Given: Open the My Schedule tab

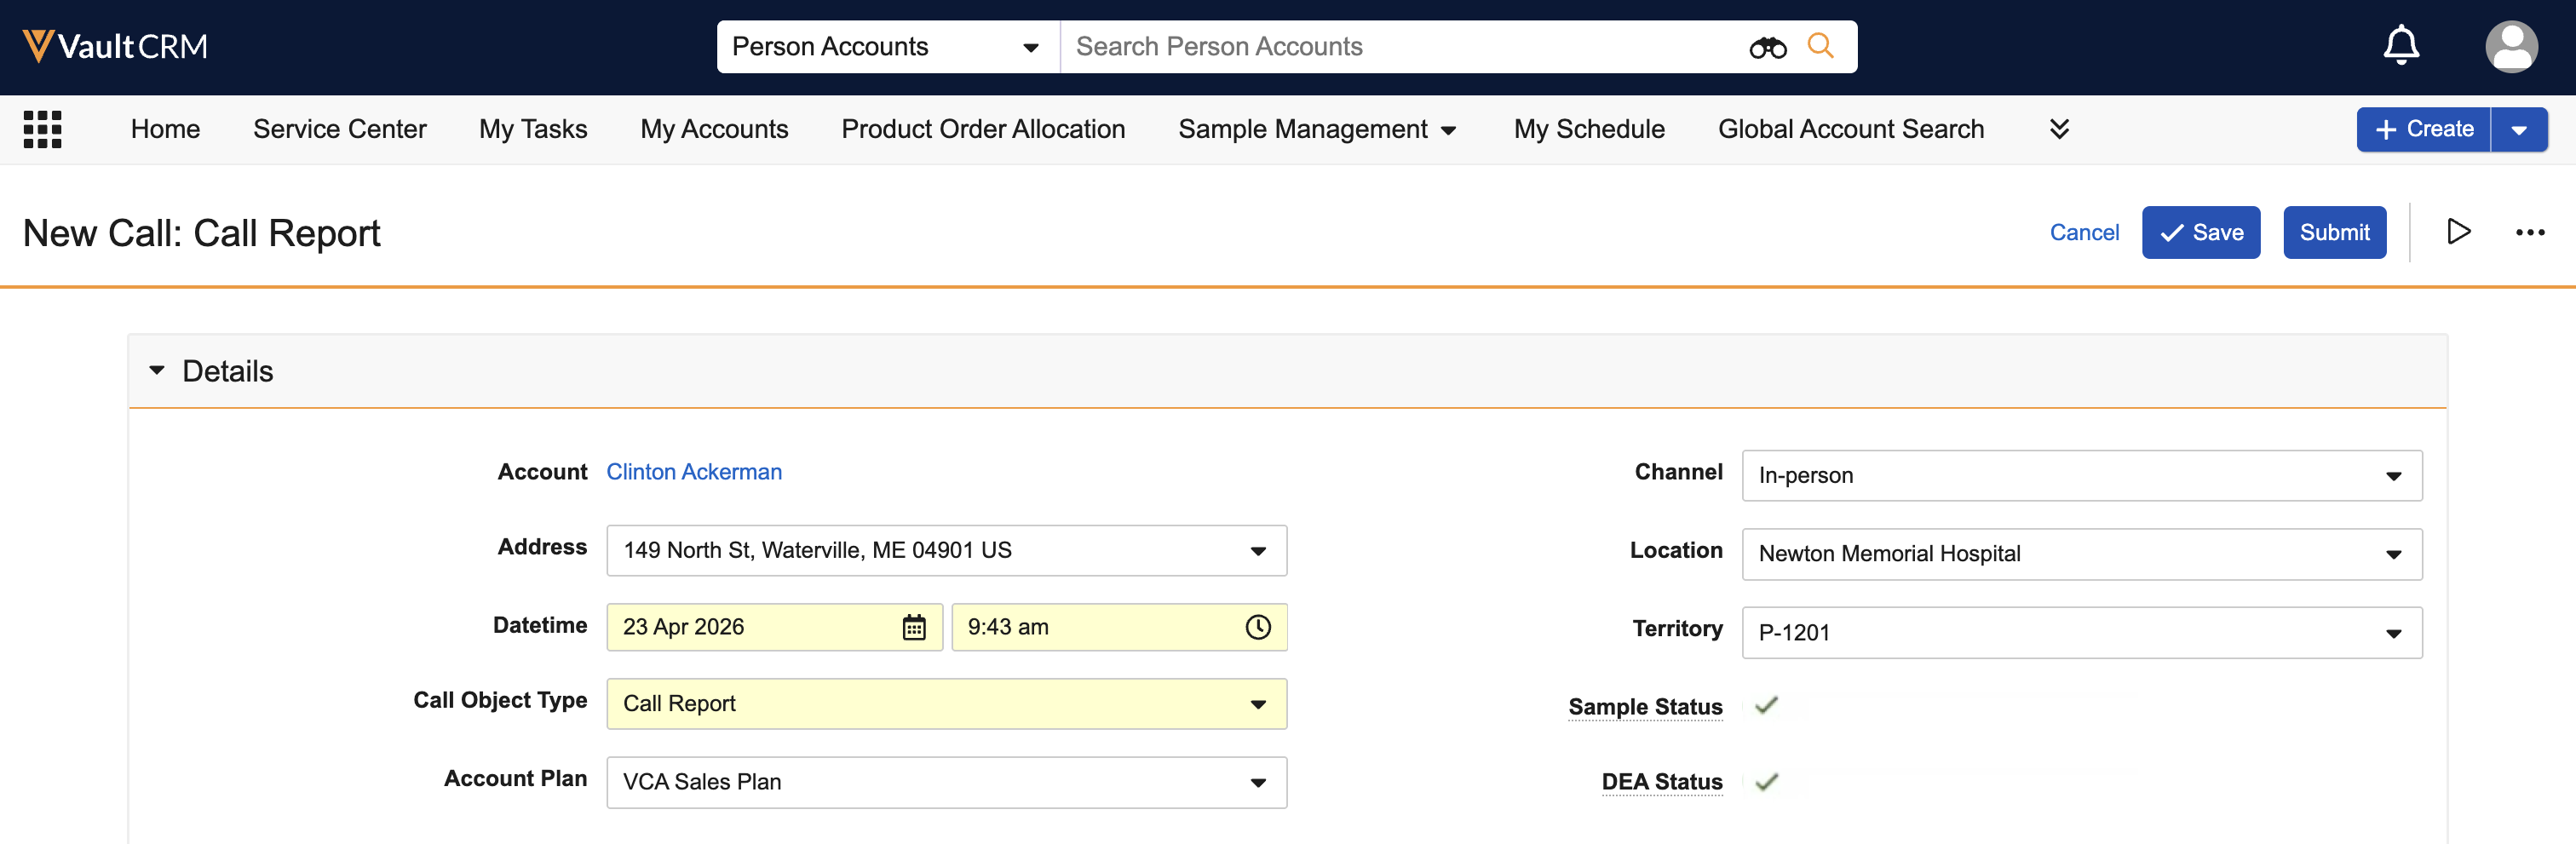Looking at the screenshot, I should click(1589, 129).
